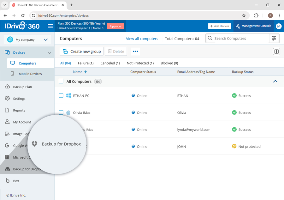
Task: Click the JOHN tag name cell
Action: click(181, 147)
